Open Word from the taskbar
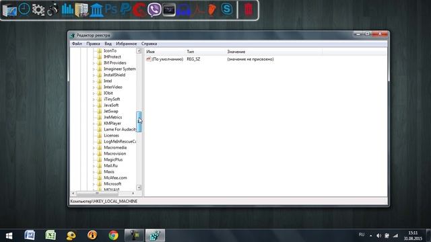The width and height of the screenshot is (431, 242). (x=30, y=235)
